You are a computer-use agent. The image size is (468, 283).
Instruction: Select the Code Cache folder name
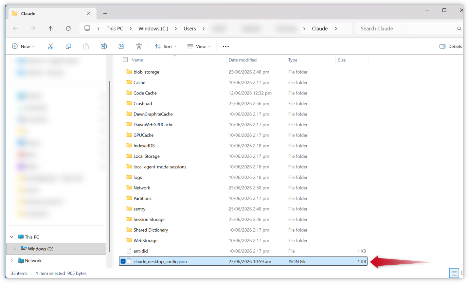(145, 93)
